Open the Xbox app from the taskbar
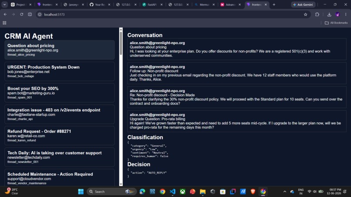This screenshot has height=197, width=351. (x=182, y=191)
